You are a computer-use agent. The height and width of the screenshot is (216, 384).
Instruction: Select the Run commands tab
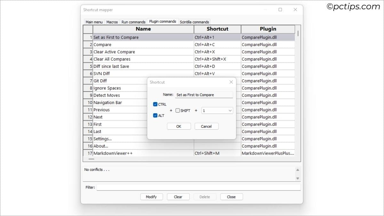(133, 21)
